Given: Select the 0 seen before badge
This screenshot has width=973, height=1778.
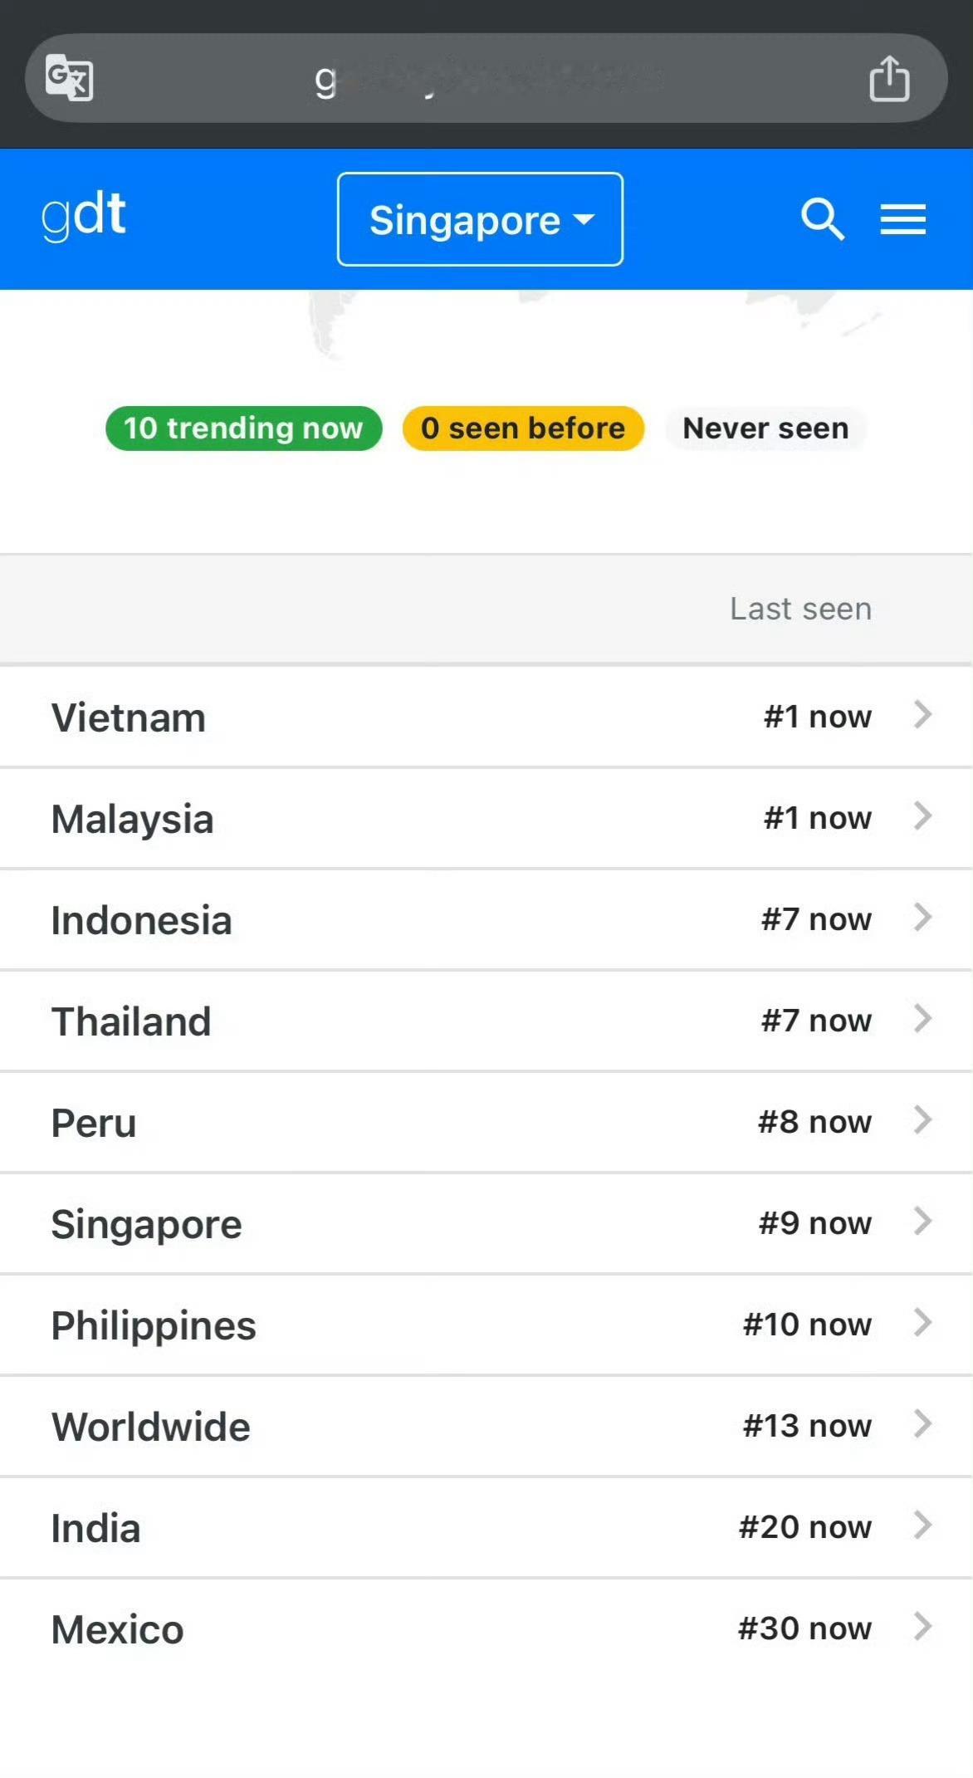Looking at the screenshot, I should pyautogui.click(x=523, y=429).
